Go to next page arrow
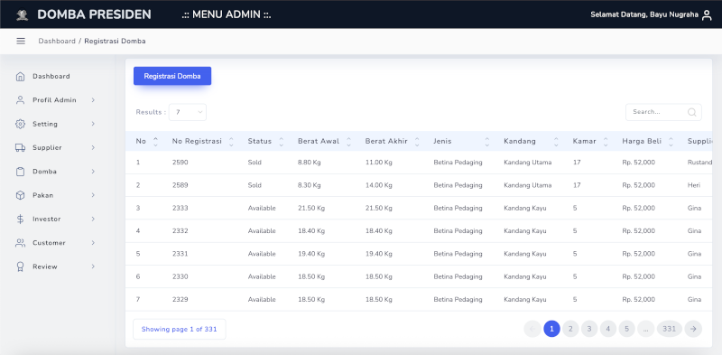 click(693, 329)
